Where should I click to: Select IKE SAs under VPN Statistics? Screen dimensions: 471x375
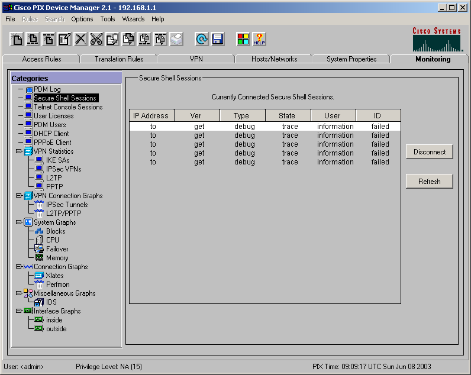click(57, 160)
